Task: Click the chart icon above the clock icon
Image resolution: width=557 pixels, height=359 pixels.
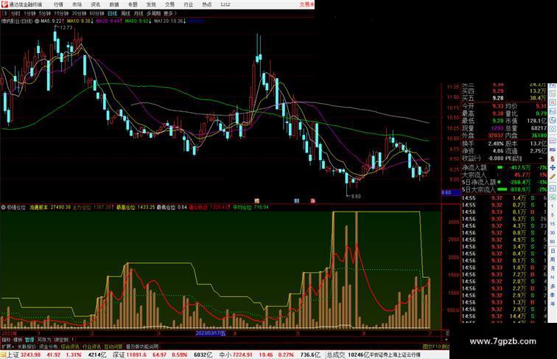Action: [x=553, y=119]
